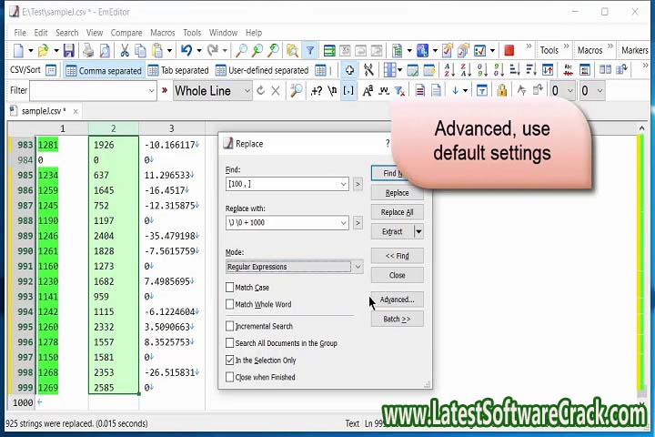Viewport: 655px width, 437px height.
Task: Open the Mode Regular Expressions dropdown
Action: coord(358,267)
